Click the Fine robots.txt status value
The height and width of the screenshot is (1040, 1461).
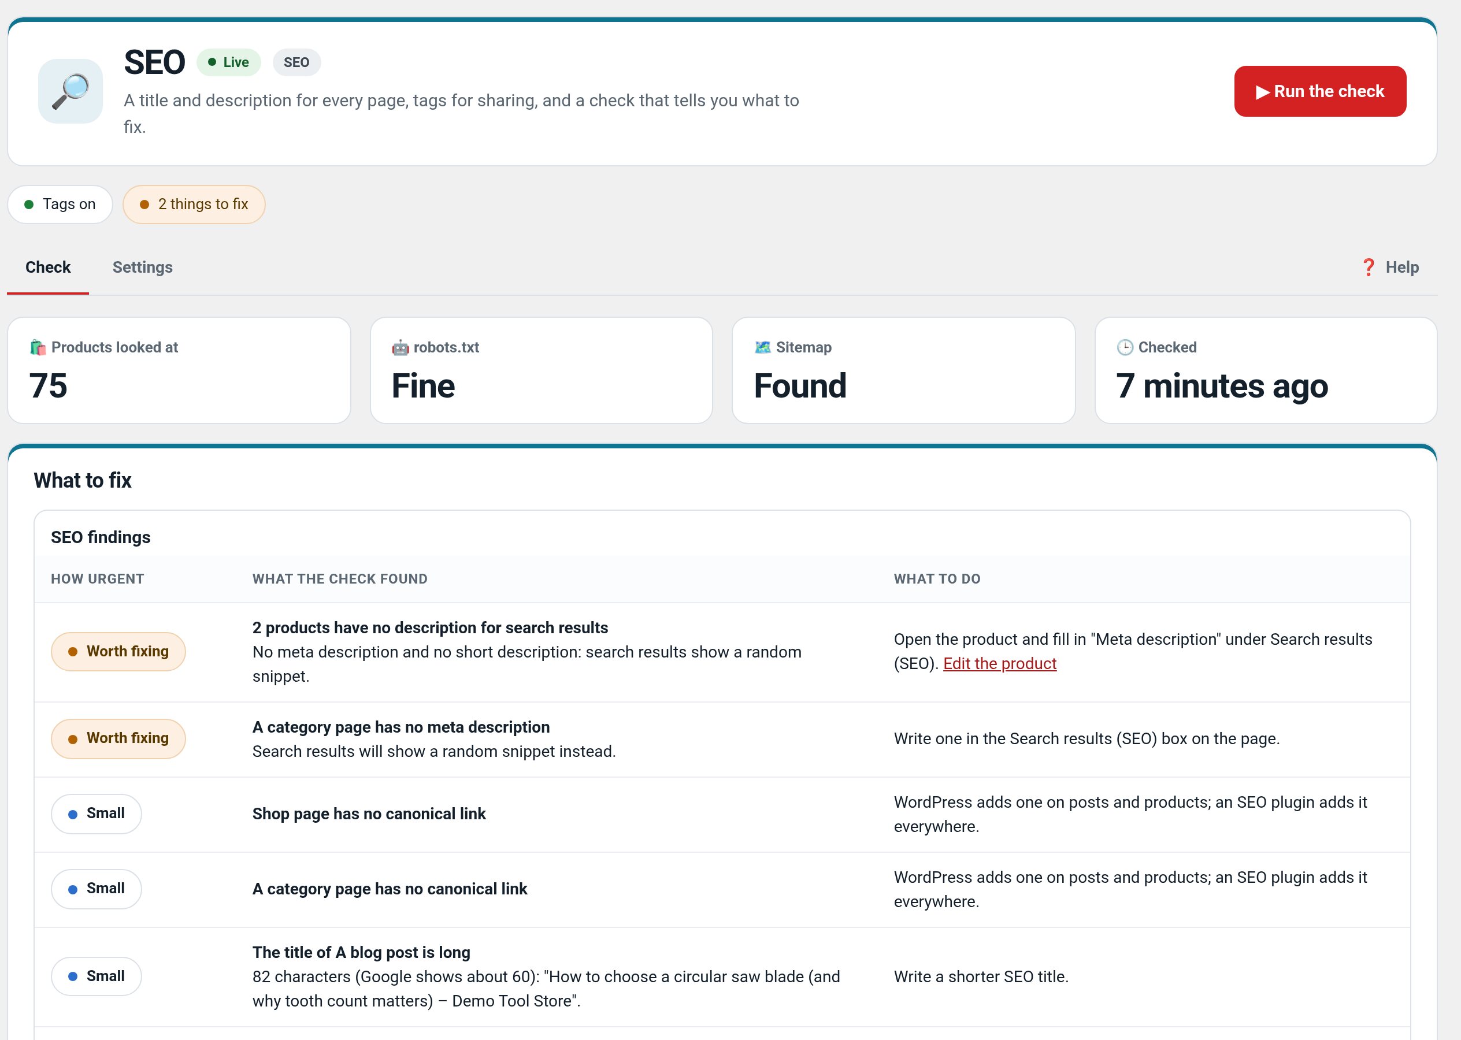[x=424, y=386]
